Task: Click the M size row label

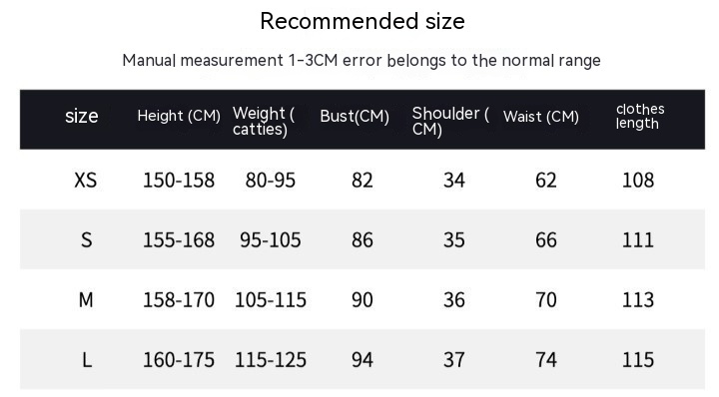Action: tap(86, 300)
